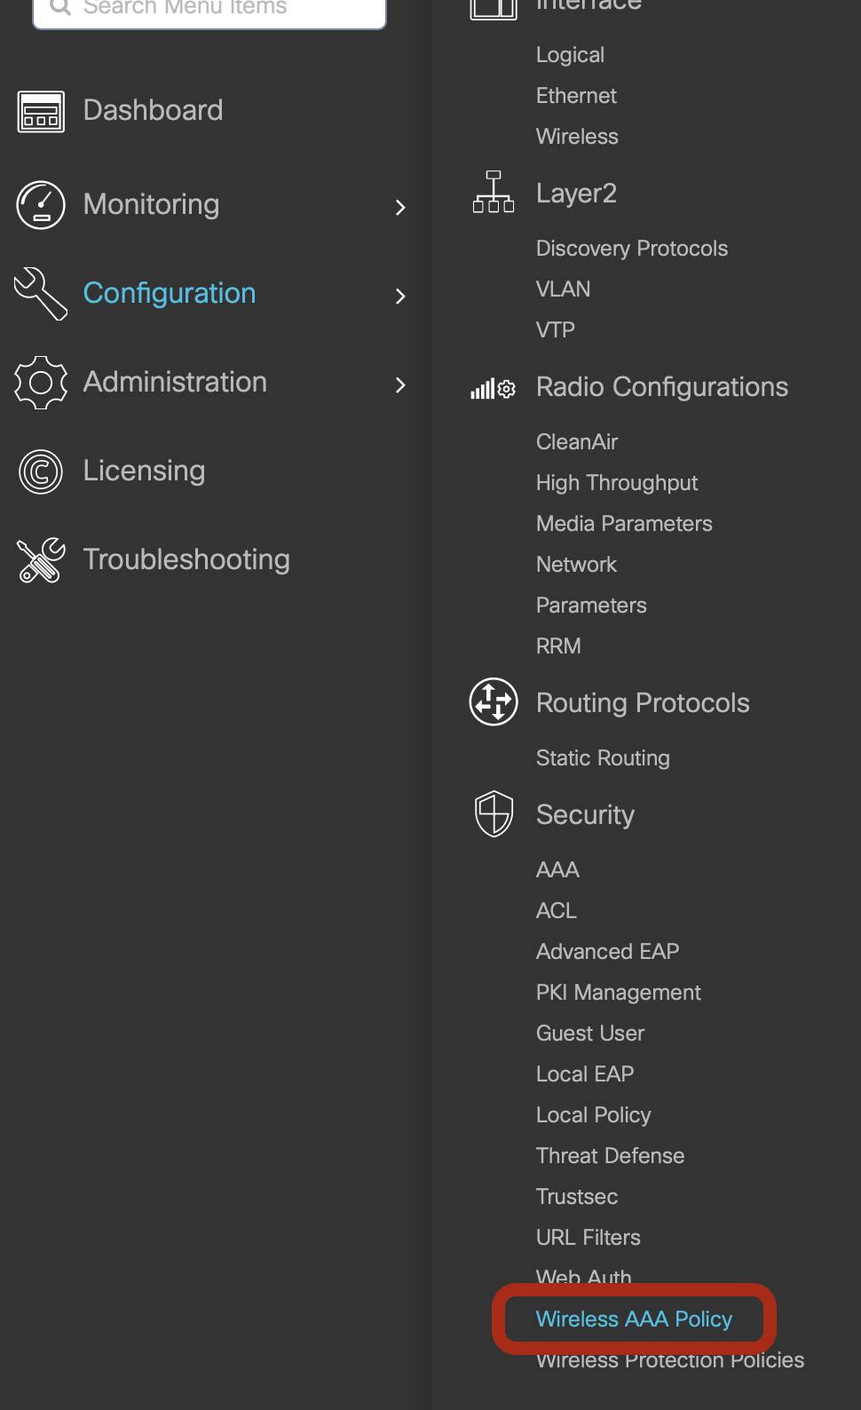The width and height of the screenshot is (861, 1410).
Task: Open the High Throughput configuration
Action: (x=617, y=483)
